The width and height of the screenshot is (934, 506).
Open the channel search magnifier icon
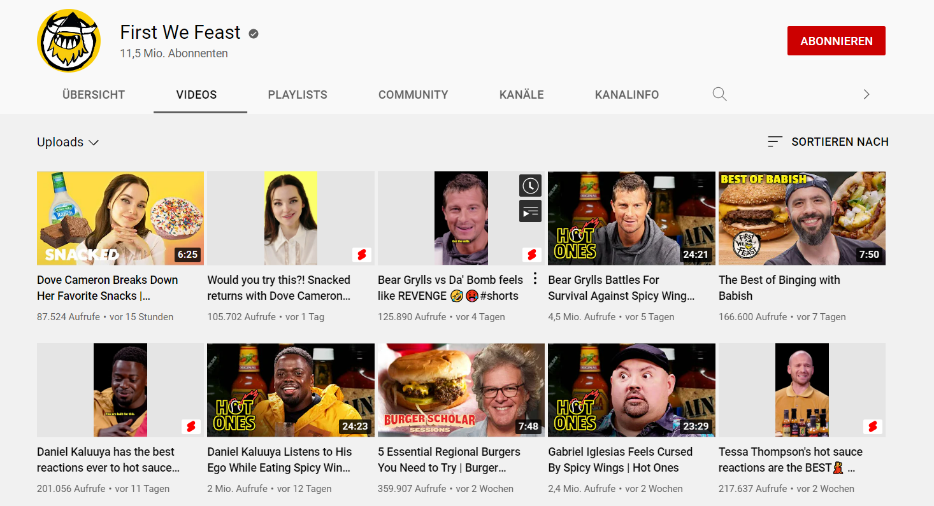[x=719, y=94]
